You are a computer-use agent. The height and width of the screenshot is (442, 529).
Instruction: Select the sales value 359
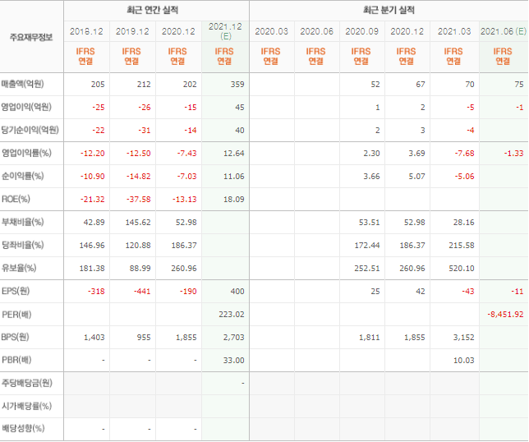pyautogui.click(x=237, y=84)
